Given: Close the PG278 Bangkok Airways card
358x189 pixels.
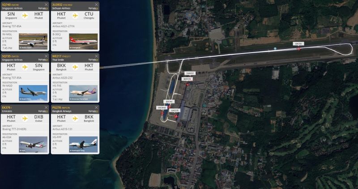Looking at the screenshot, I should (96, 107).
